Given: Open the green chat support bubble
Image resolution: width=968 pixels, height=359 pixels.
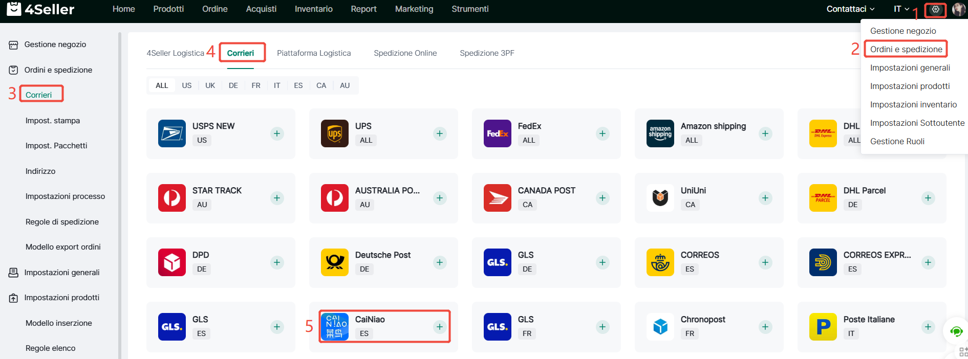Looking at the screenshot, I should tap(956, 331).
